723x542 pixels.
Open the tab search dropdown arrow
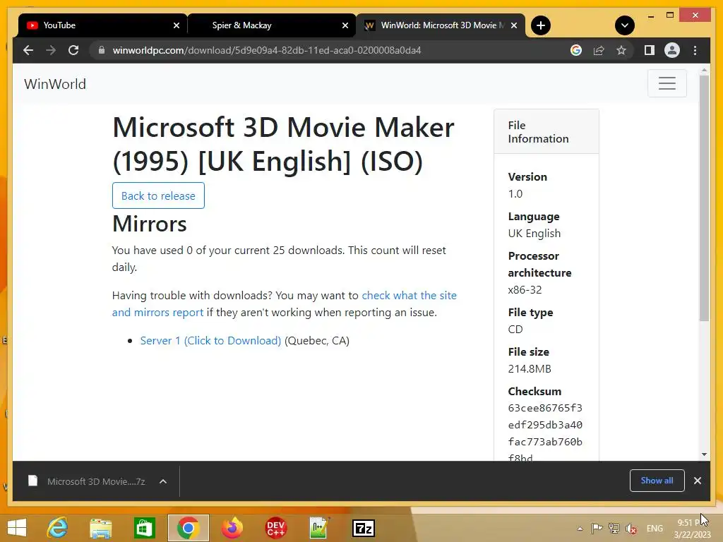(x=625, y=25)
